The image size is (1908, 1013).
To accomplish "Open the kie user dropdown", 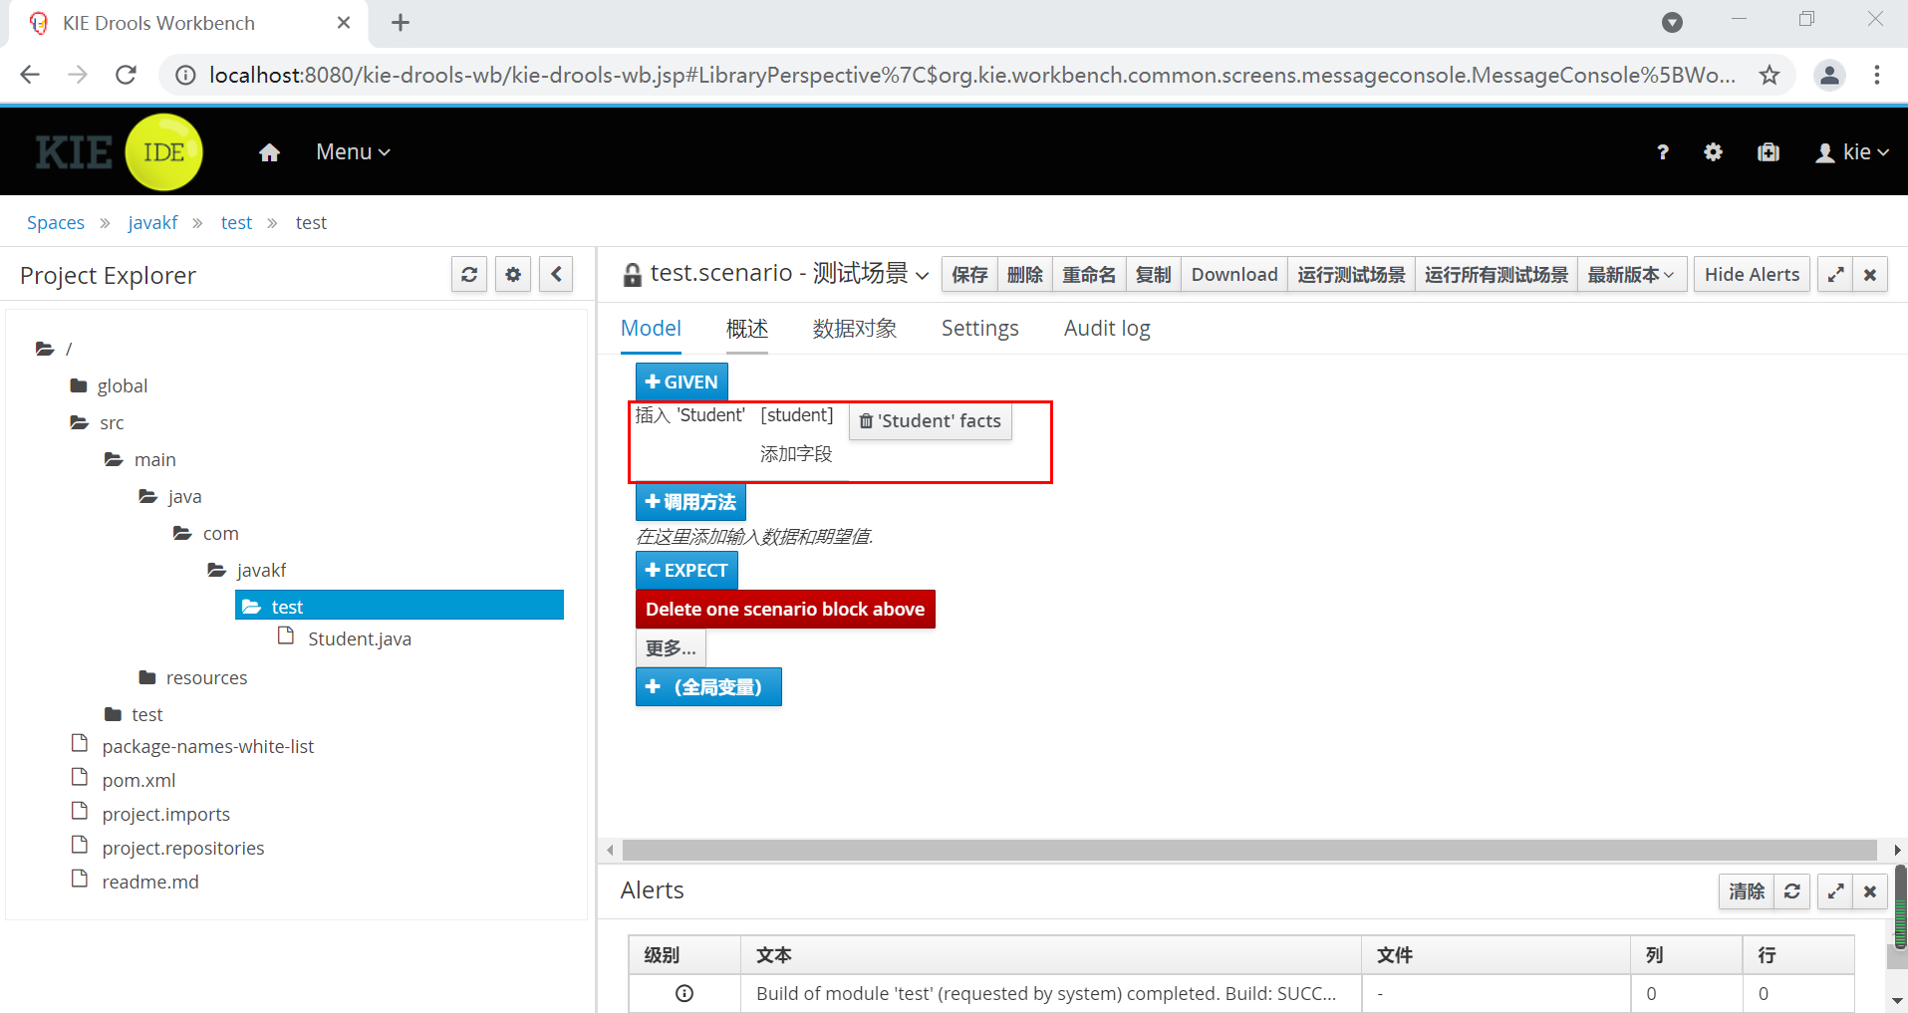I will click(1852, 152).
